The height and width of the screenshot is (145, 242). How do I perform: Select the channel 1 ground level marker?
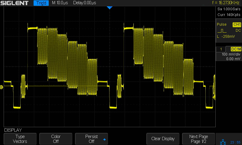(2, 87)
